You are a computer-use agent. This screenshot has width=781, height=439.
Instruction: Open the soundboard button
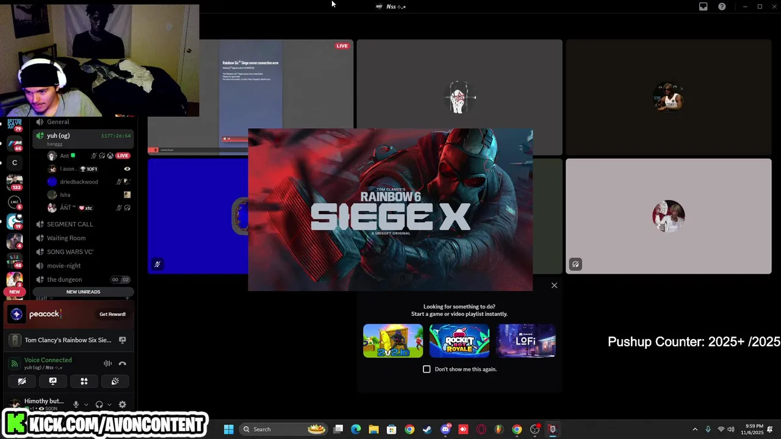(115, 381)
